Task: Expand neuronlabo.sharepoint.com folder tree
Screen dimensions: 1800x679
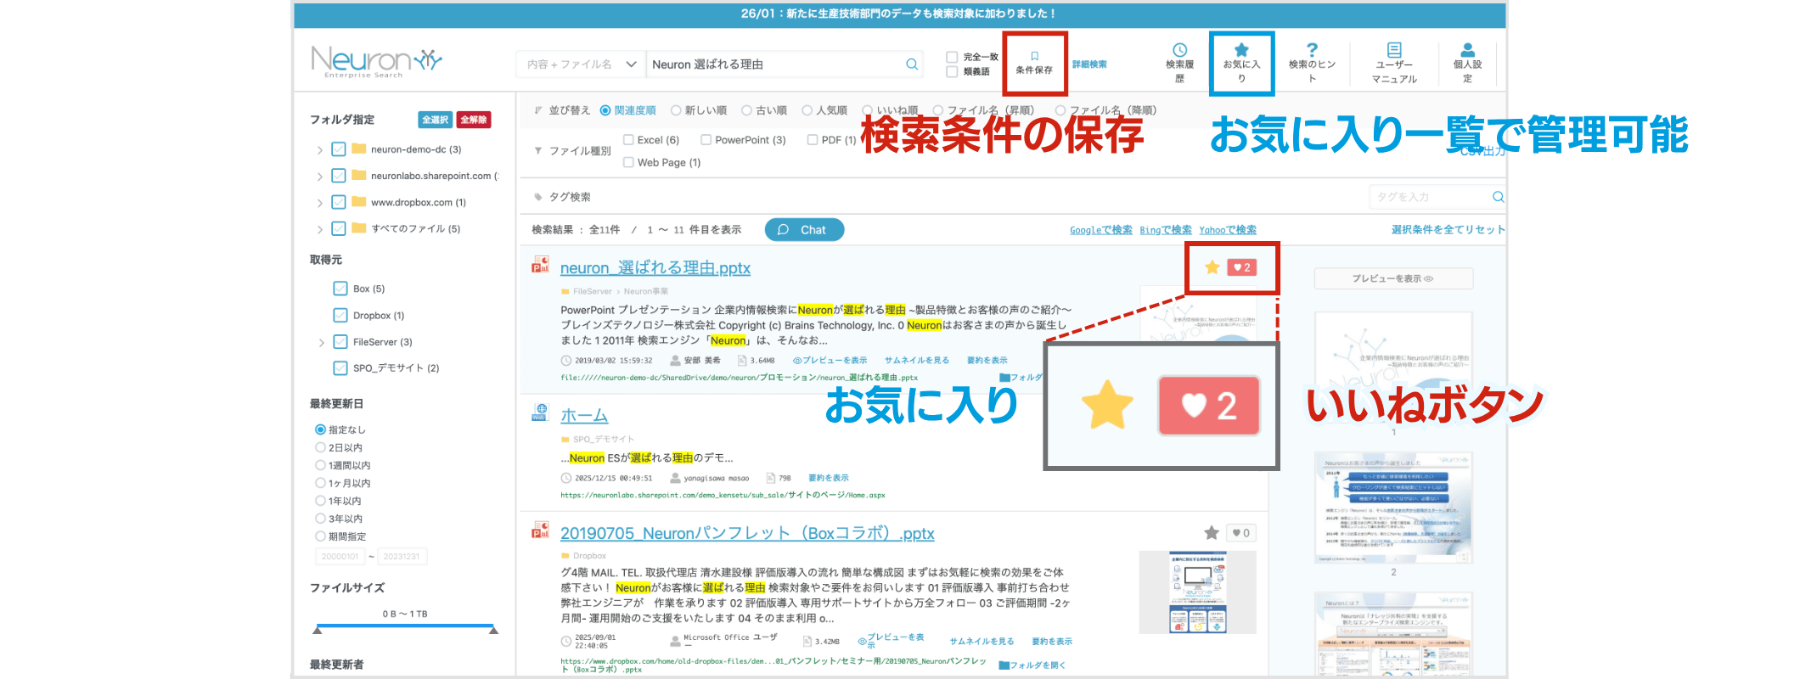Action: pos(320,177)
